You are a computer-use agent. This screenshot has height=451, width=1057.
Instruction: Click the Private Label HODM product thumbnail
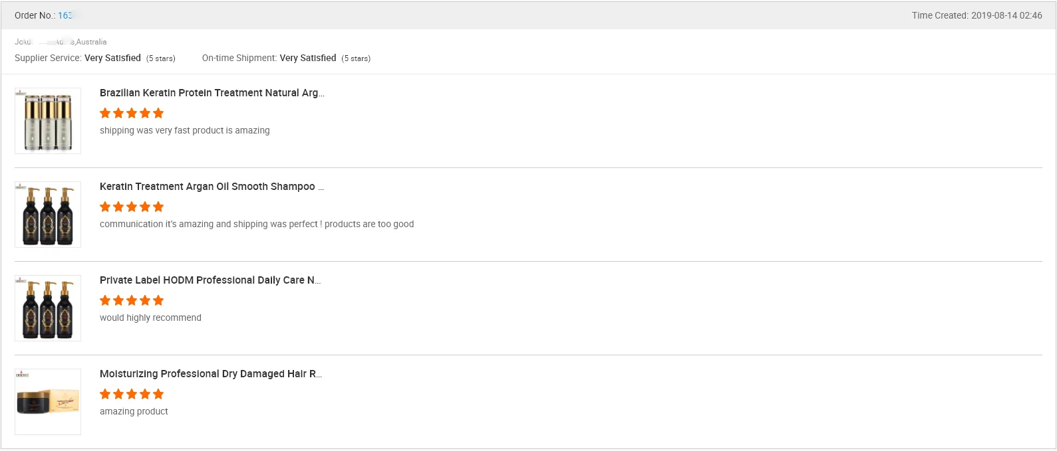point(48,308)
